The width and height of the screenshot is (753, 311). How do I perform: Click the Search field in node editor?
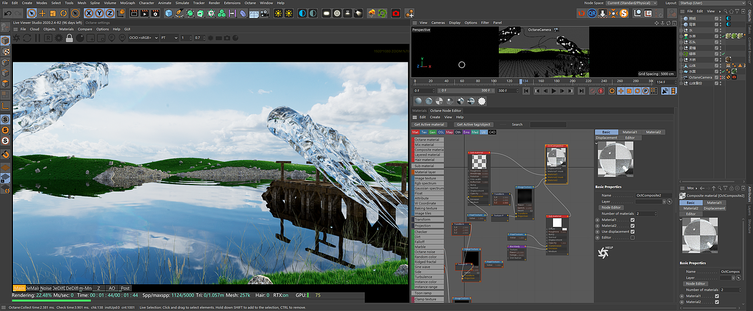click(x=548, y=125)
